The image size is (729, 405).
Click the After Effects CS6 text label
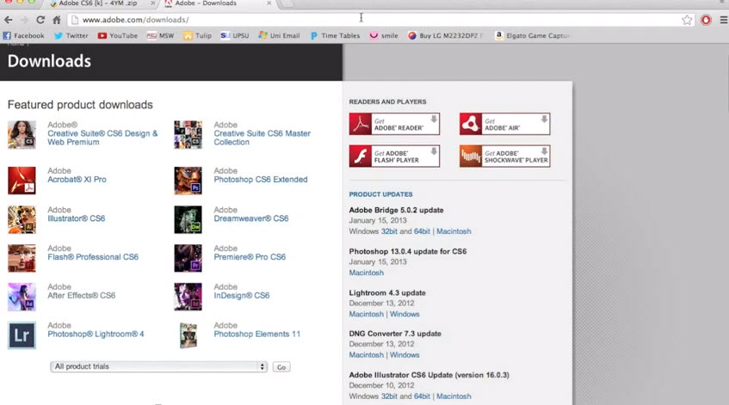(x=82, y=296)
